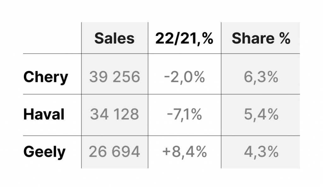Click the 5,4% share cell
The height and width of the screenshot is (187, 323).
coord(261,114)
